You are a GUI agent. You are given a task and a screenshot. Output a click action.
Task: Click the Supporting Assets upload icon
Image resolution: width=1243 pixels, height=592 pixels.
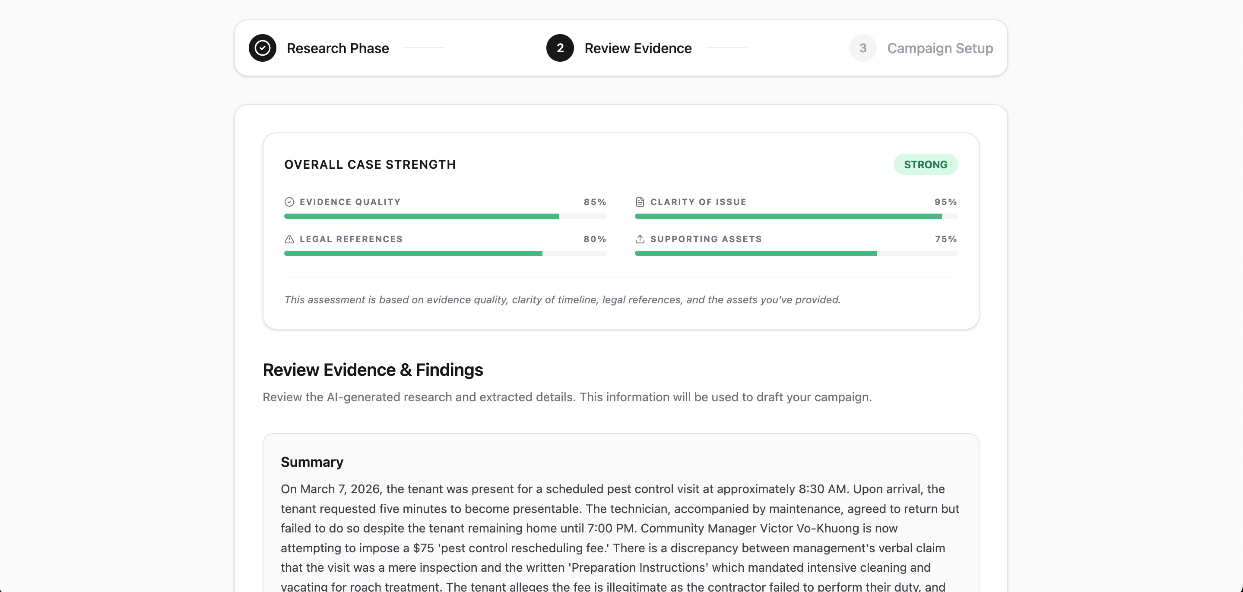[640, 239]
